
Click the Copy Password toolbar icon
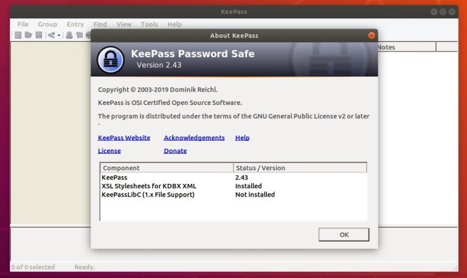coord(79,35)
